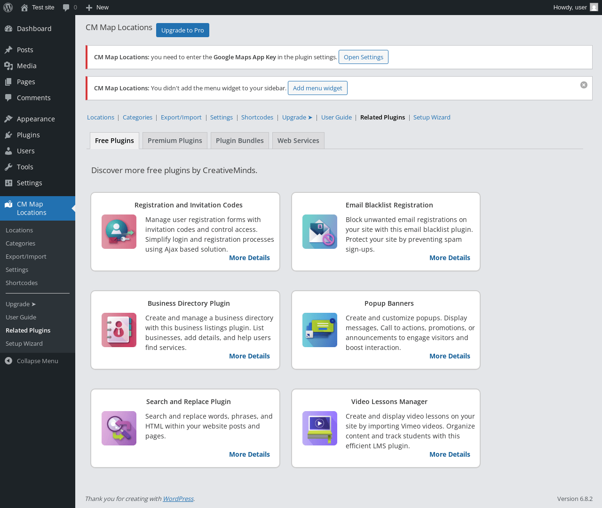Click the Posts pin icon
This screenshot has width=602, height=508.
click(8, 50)
